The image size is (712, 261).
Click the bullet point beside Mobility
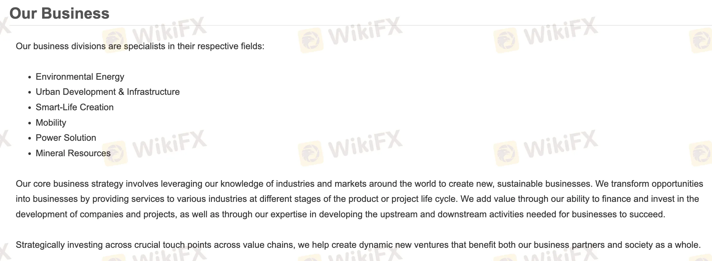30,123
